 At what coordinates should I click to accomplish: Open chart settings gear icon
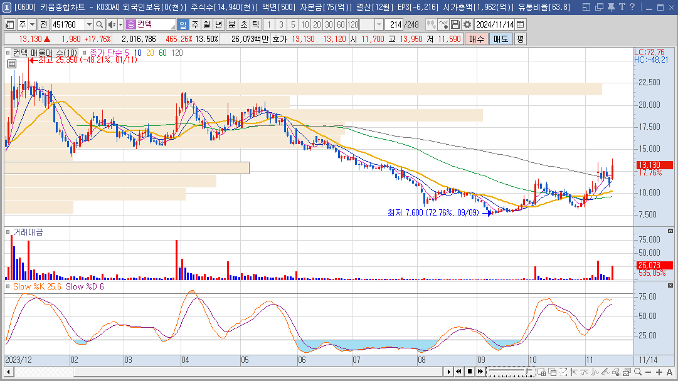click(467, 24)
